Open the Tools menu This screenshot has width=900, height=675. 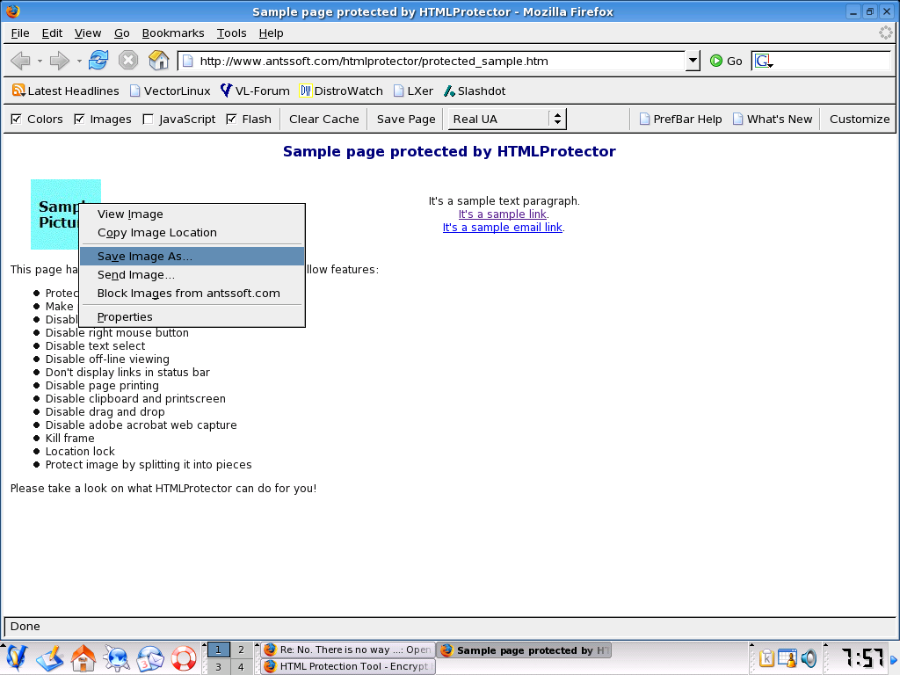coord(231,33)
